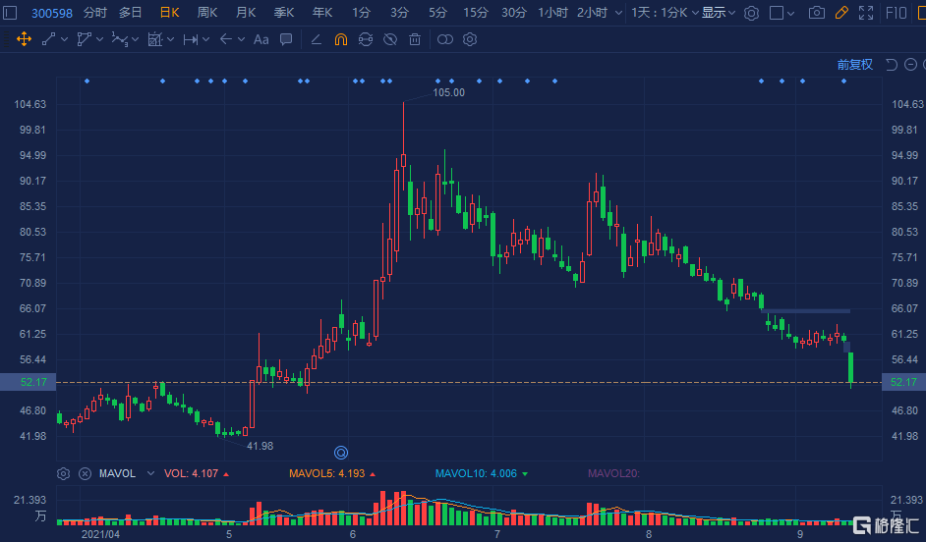Click the F10 company info button
The image size is (926, 542).
[x=897, y=13]
